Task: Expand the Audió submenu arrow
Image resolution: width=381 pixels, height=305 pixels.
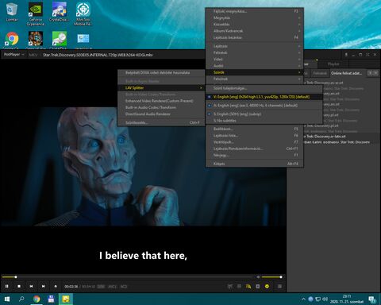Action: 299,66
